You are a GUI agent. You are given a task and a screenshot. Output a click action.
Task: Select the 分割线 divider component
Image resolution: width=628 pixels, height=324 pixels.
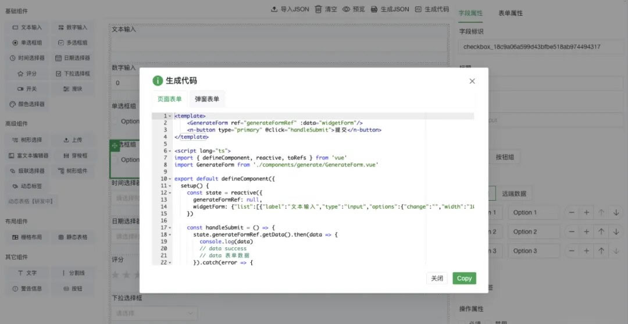[x=73, y=273]
